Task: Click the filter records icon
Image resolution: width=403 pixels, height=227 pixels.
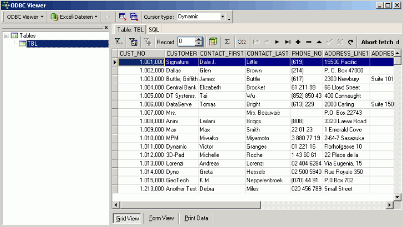Action: click(119, 41)
